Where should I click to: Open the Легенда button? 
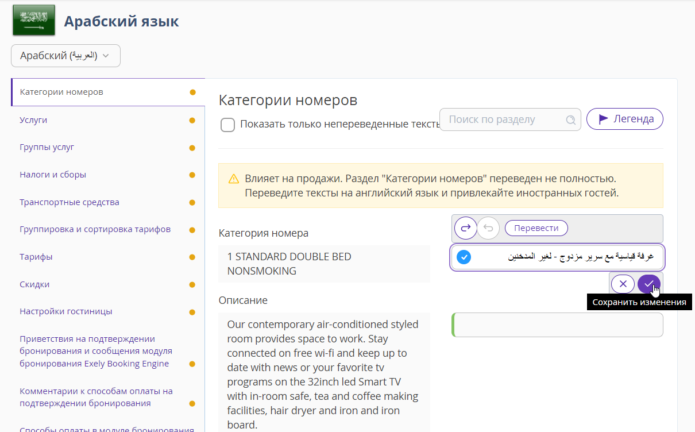coord(625,119)
